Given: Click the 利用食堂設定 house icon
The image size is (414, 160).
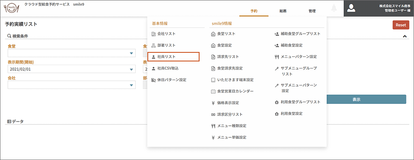Looking at the screenshot, I should (277, 114).
